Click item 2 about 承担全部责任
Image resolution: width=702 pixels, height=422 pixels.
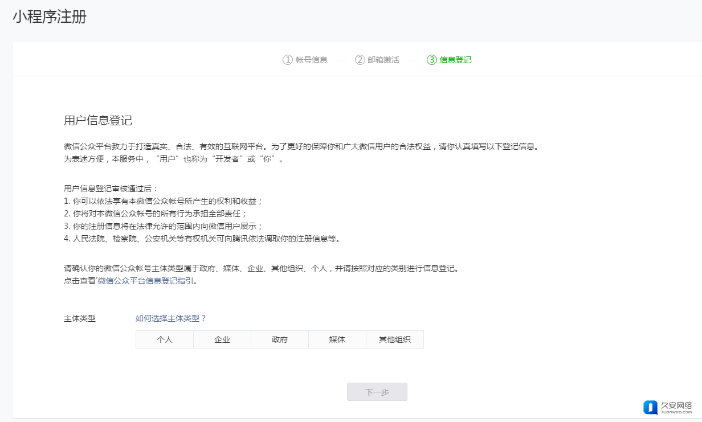coord(156,214)
